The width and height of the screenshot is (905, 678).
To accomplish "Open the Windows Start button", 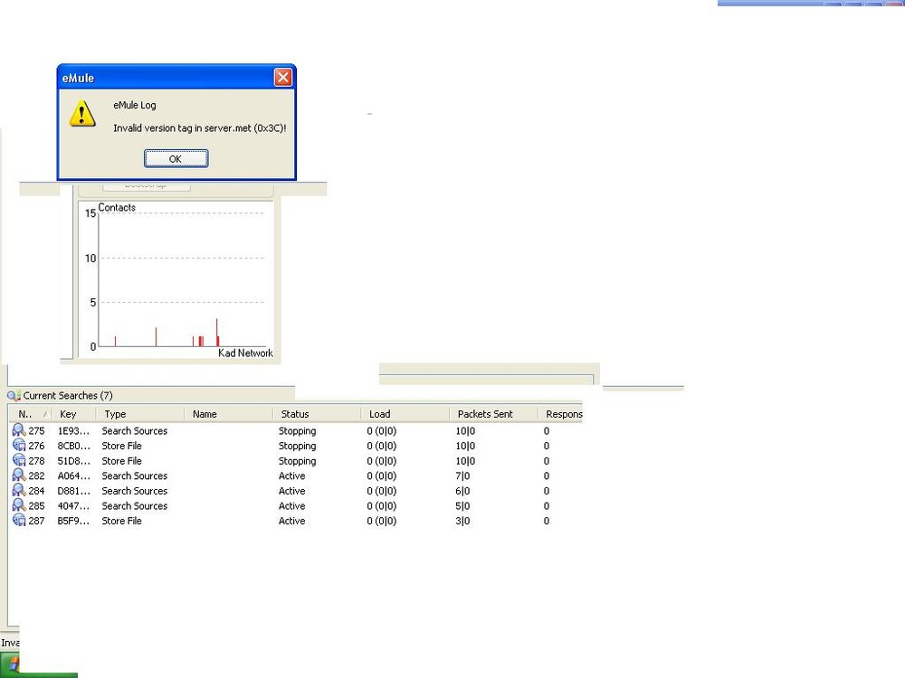I will [10, 664].
